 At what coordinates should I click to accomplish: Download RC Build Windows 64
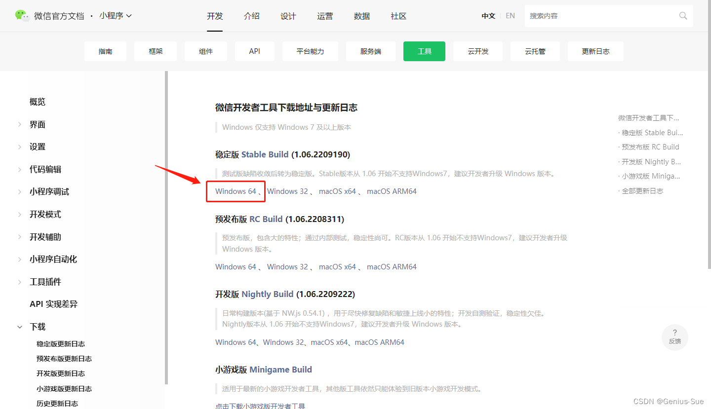[x=236, y=267]
